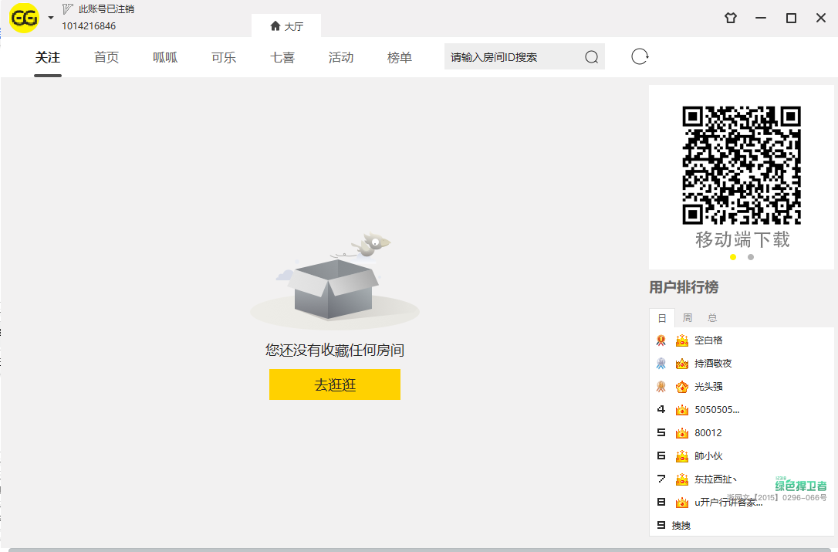Screen dimensions: 838x552
Task: Click the bronze medal icon by 光头强
Action: pyautogui.click(x=661, y=386)
